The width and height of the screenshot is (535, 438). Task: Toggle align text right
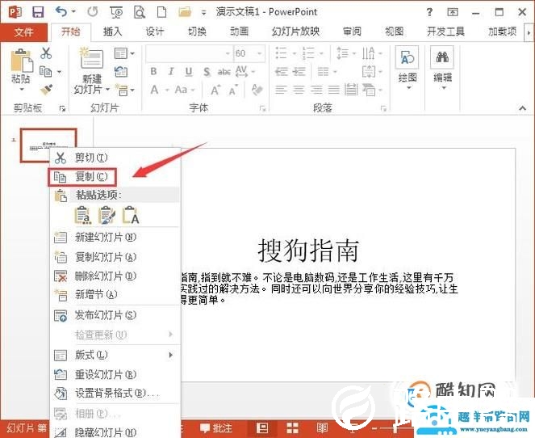pos(316,90)
